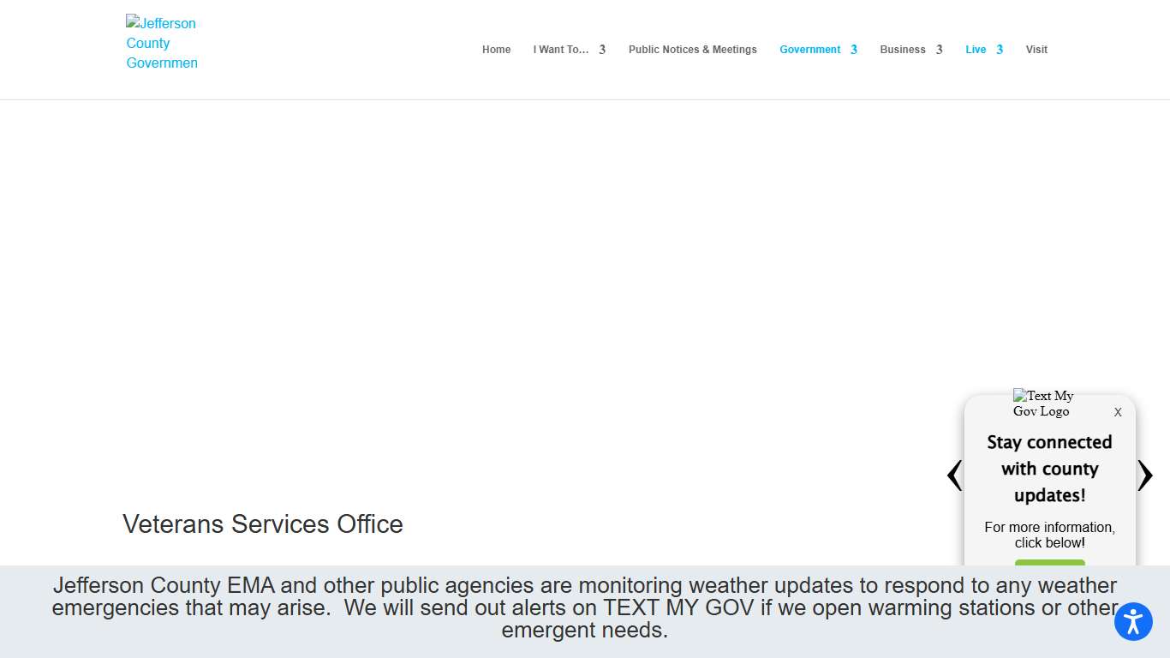Image resolution: width=1170 pixels, height=658 pixels.
Task: Open the Government menu
Action: [809, 50]
